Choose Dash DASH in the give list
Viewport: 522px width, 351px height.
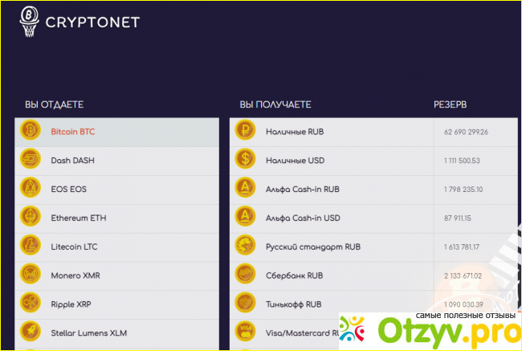pos(72,160)
